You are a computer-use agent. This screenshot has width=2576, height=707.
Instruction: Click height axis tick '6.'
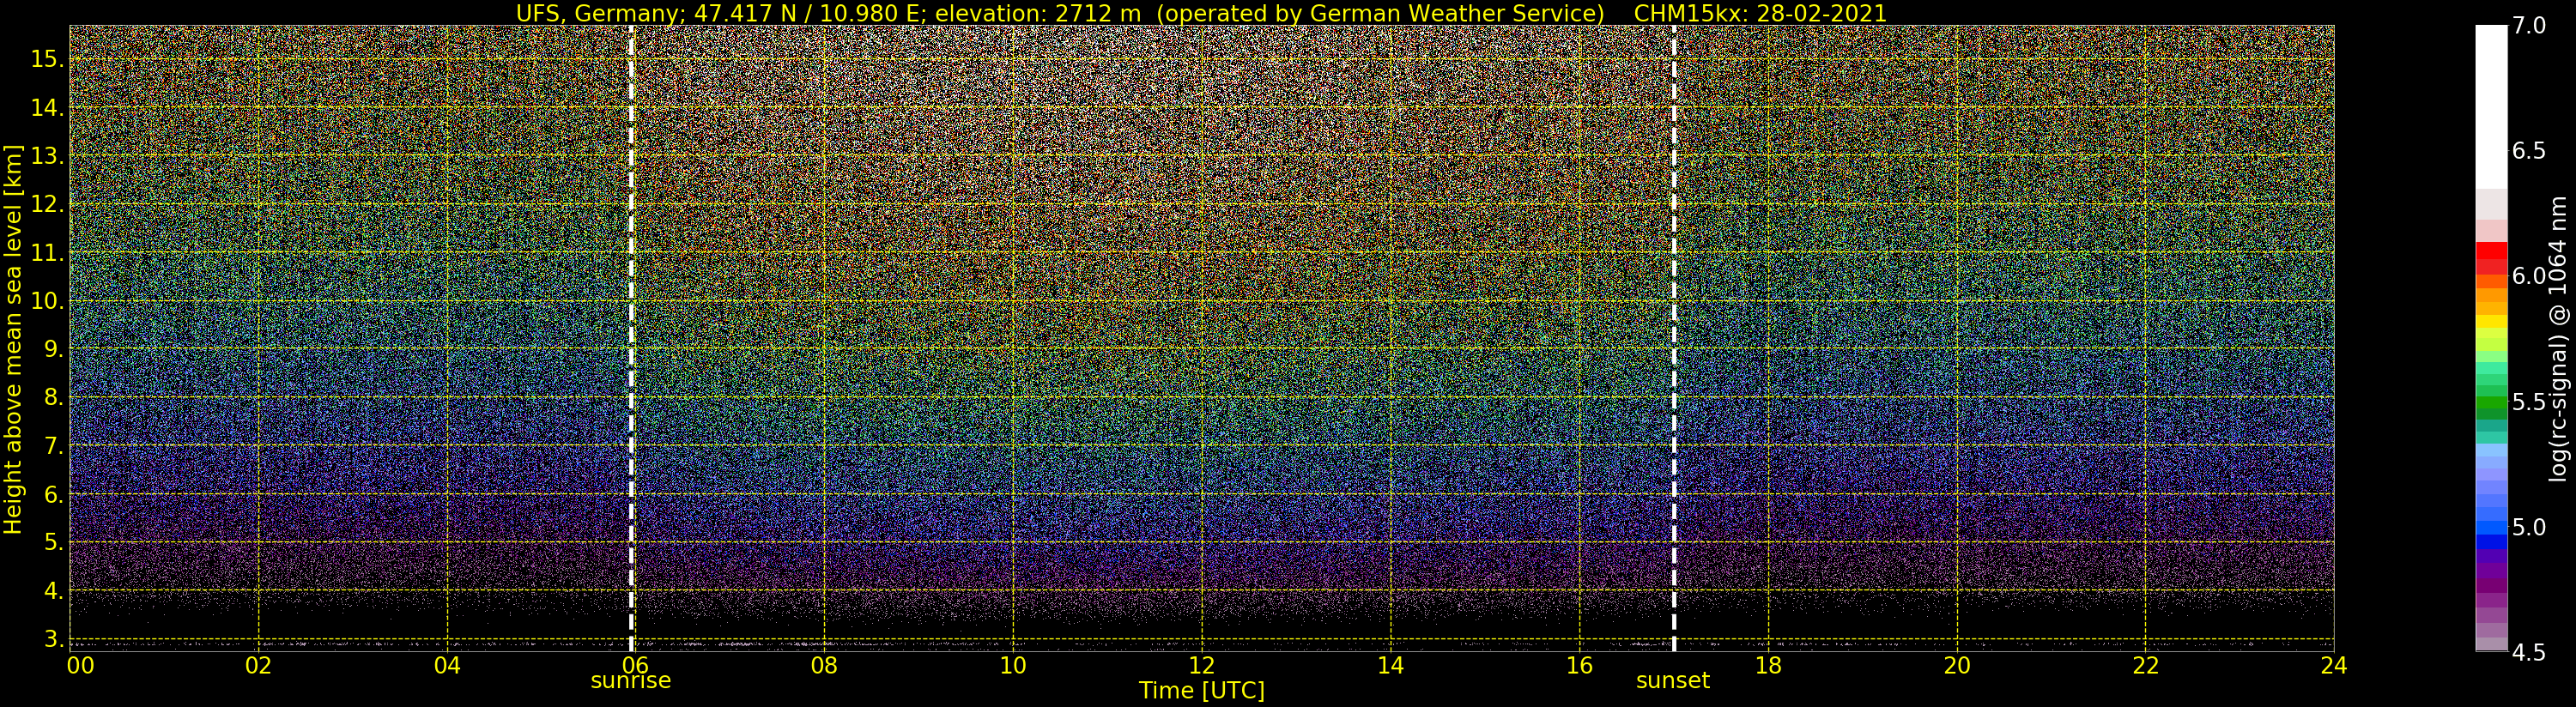coord(53,494)
